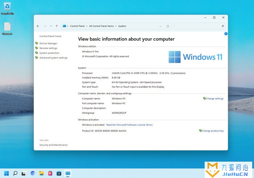Select No Pen or Touch Input text
Viewport: 254px width, 178px height.
pyautogui.click(x=138, y=87)
